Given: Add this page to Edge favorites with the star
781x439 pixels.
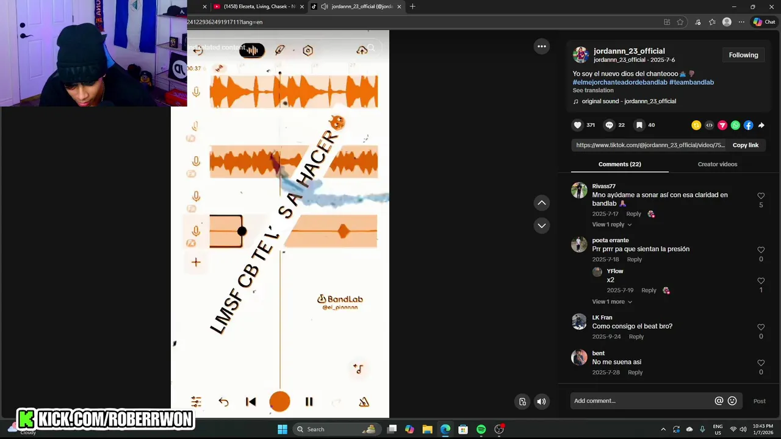Looking at the screenshot, I should point(680,22).
